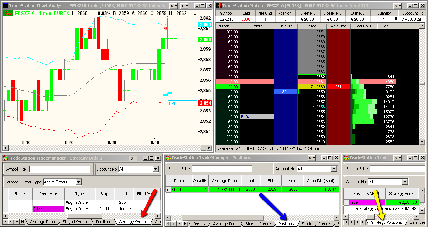
Task: Go to first tab in Strategy Positions window
Action: [346, 222]
